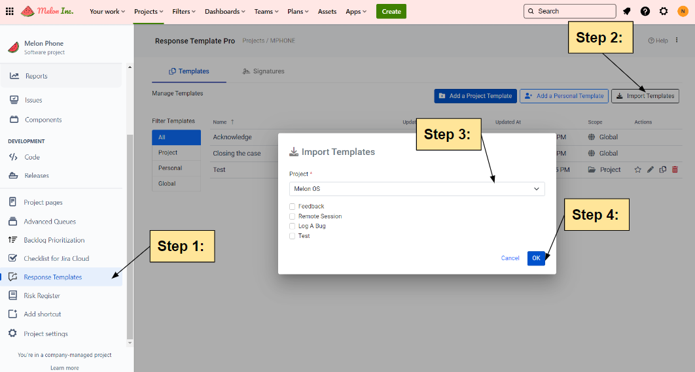Open the app switcher grid icon
The height and width of the screenshot is (372, 695).
point(10,11)
